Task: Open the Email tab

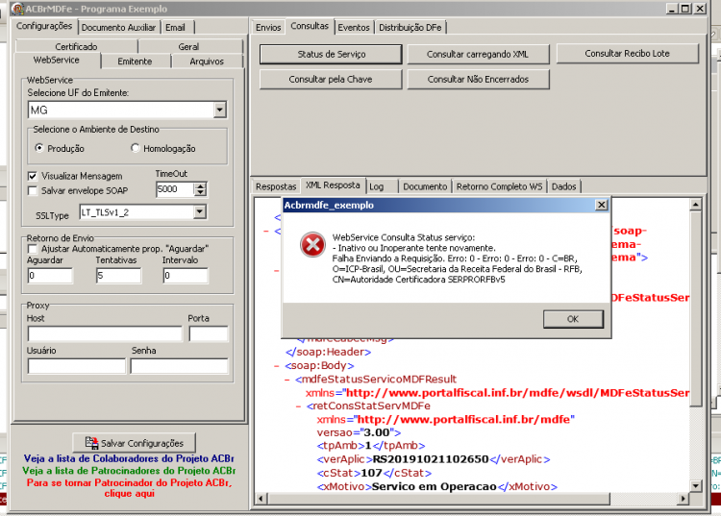Action: (175, 28)
